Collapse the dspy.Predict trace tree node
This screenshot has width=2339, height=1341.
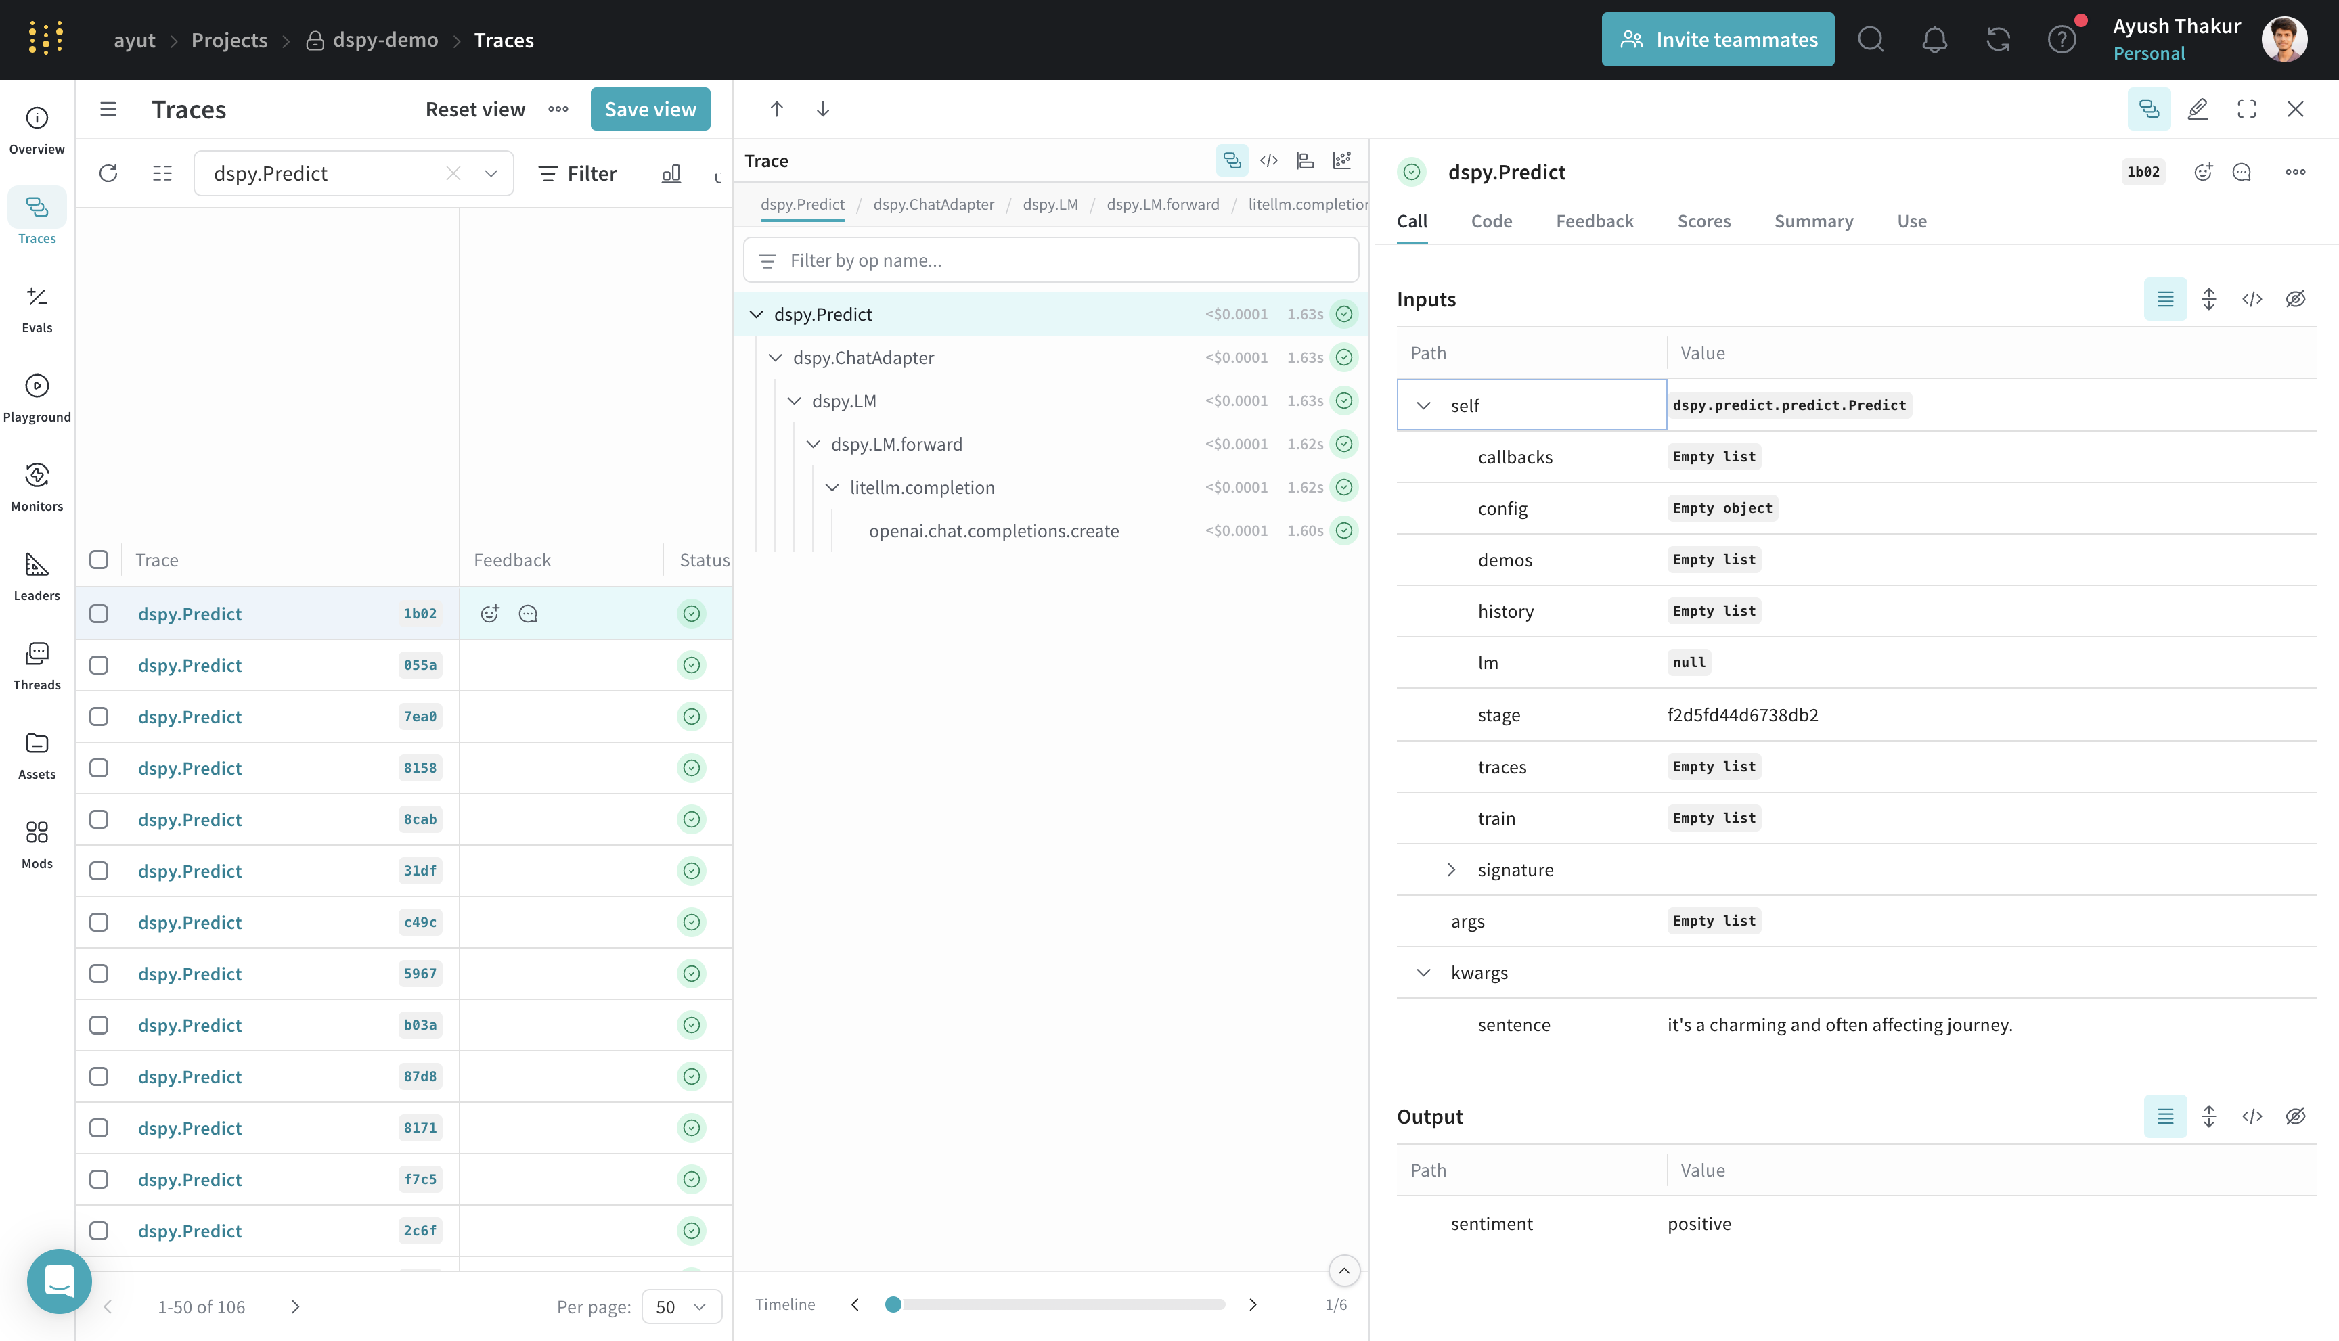click(757, 314)
